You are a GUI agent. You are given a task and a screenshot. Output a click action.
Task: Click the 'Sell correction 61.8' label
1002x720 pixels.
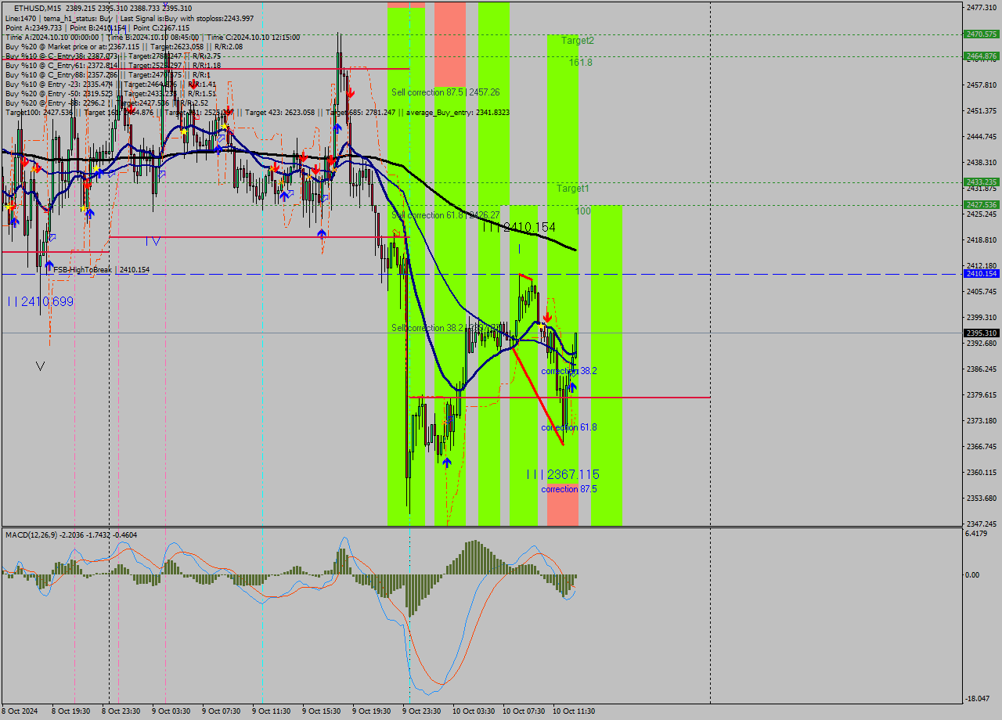click(x=445, y=215)
